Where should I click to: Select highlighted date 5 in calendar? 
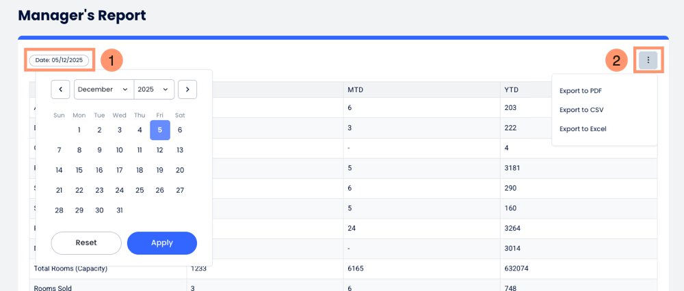click(160, 130)
